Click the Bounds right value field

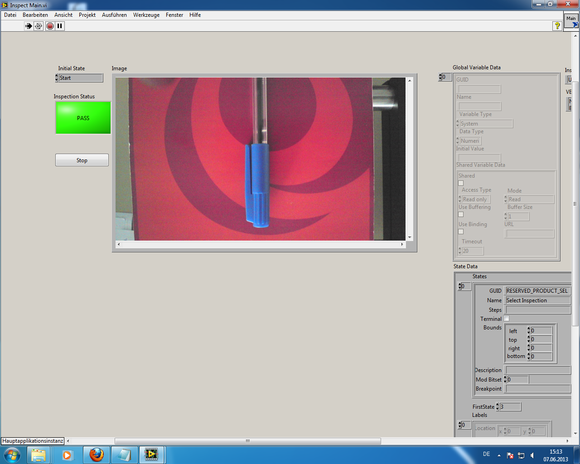coord(541,348)
